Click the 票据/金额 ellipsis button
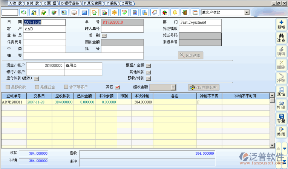This screenshot has height=169, width=288. [x=148, y=65]
